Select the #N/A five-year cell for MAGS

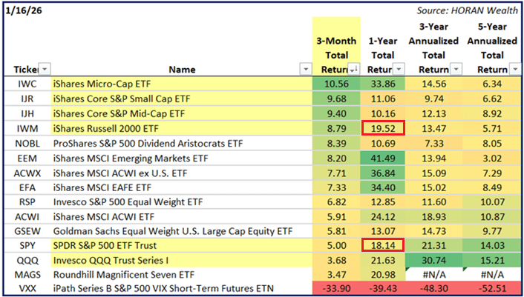click(x=492, y=275)
